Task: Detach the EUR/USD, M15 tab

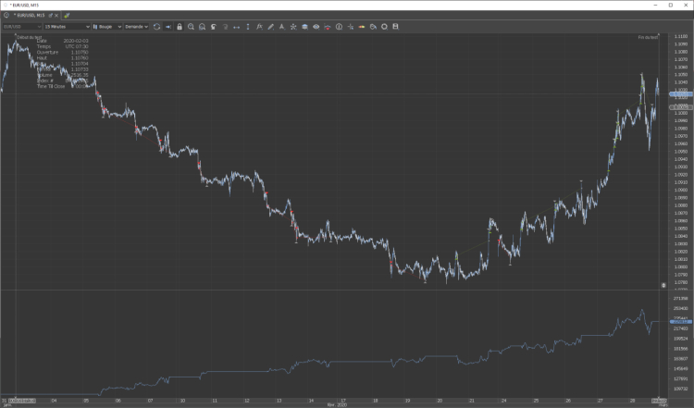Action: 51,15
